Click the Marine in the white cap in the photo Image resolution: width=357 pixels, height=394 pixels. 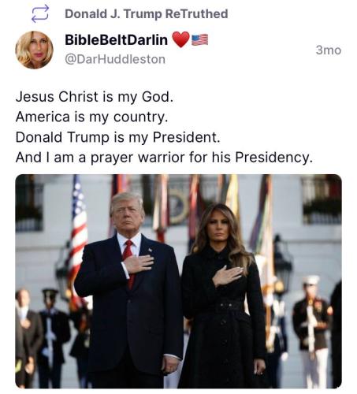[x=312, y=329]
